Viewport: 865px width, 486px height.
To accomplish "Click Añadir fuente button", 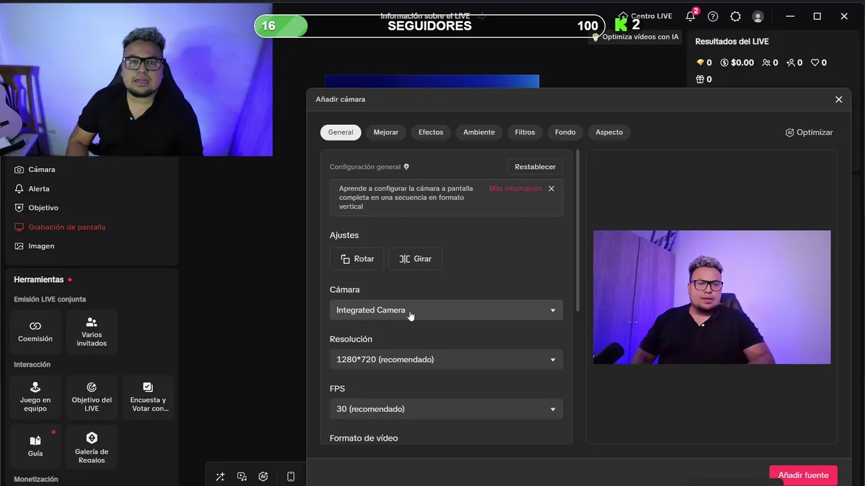I will [x=803, y=475].
